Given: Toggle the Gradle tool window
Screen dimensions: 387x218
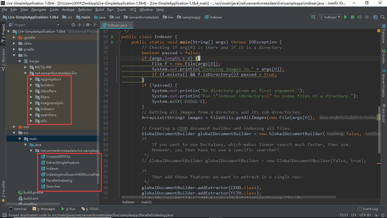Looking at the screenshot, I should pos(384,56).
